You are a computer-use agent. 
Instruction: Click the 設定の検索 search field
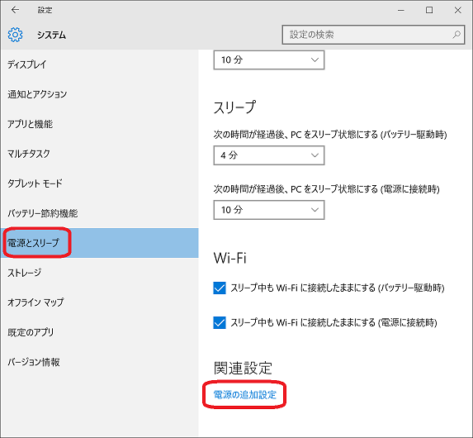click(373, 35)
